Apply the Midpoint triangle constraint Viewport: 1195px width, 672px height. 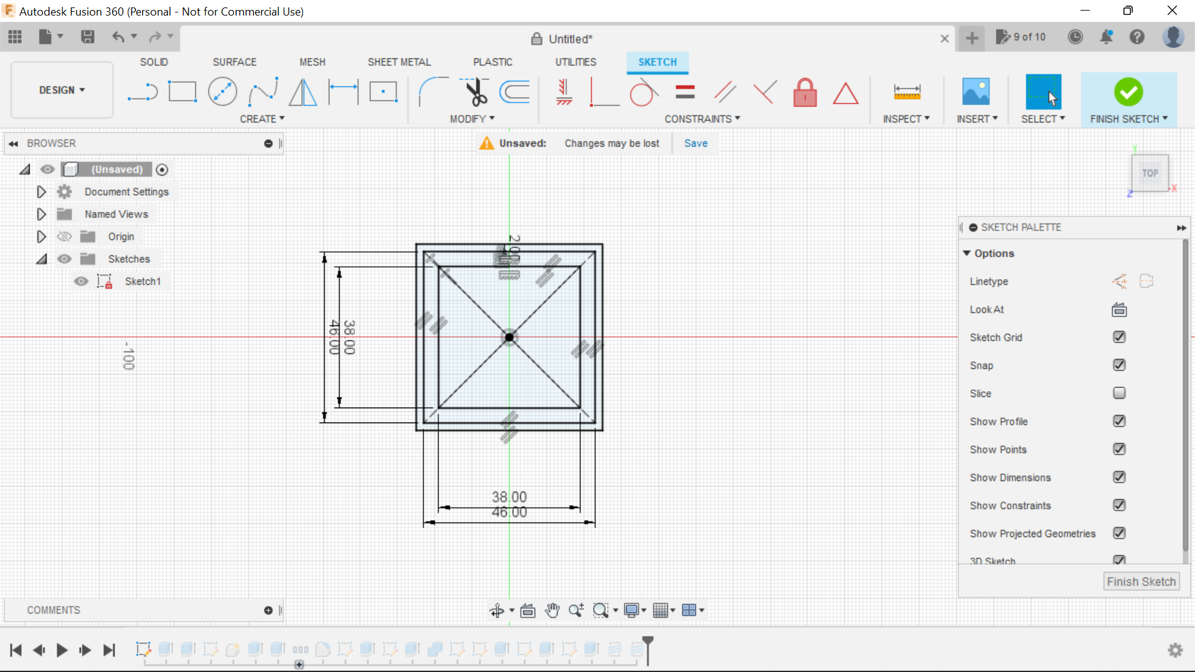(845, 93)
